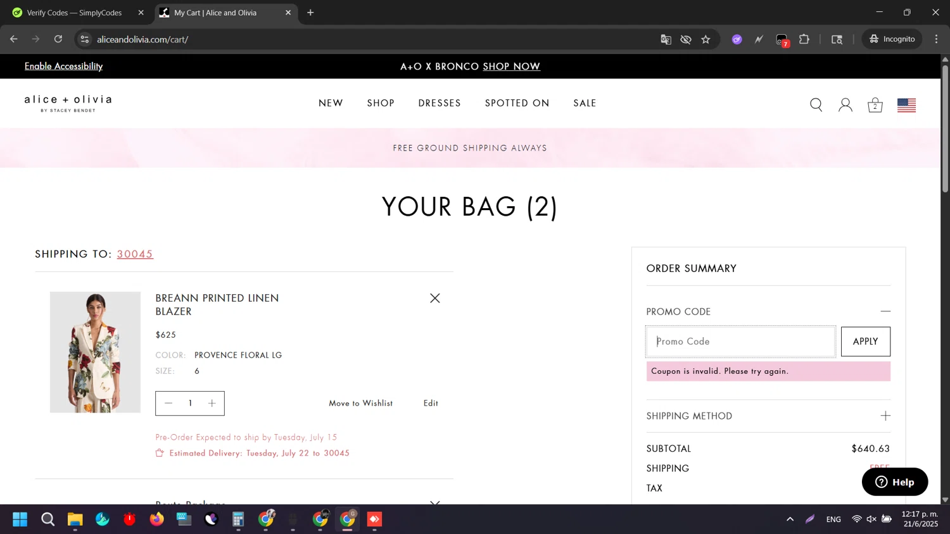
Task: Follow the SHOP NOW banner link
Action: 511,66
